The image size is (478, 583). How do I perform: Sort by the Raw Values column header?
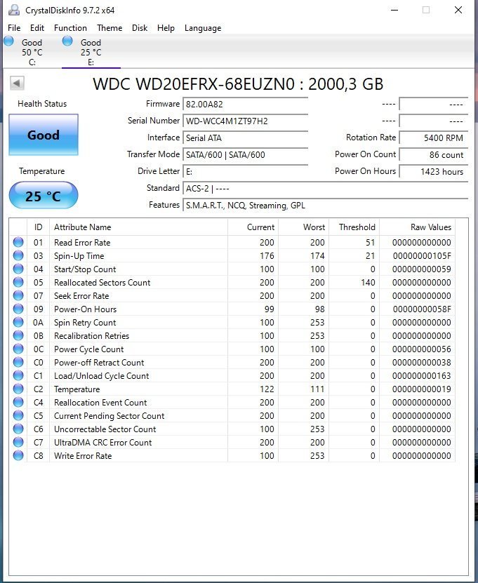(430, 227)
